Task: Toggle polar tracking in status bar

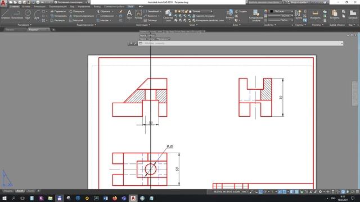Action: tap(265, 192)
